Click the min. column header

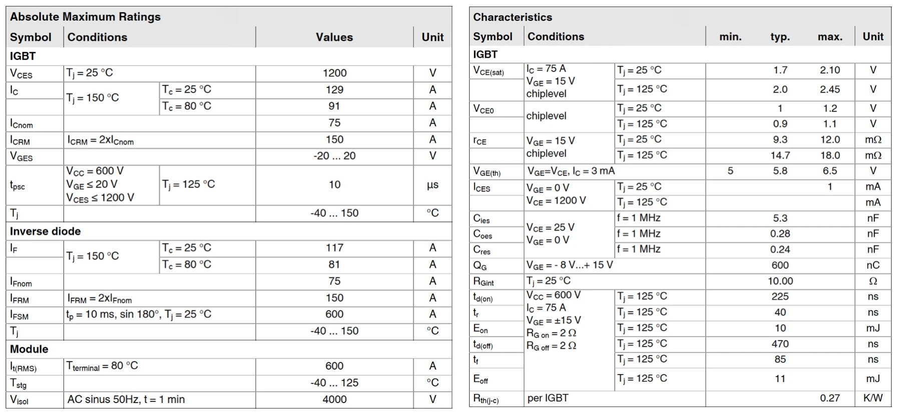tap(730, 37)
